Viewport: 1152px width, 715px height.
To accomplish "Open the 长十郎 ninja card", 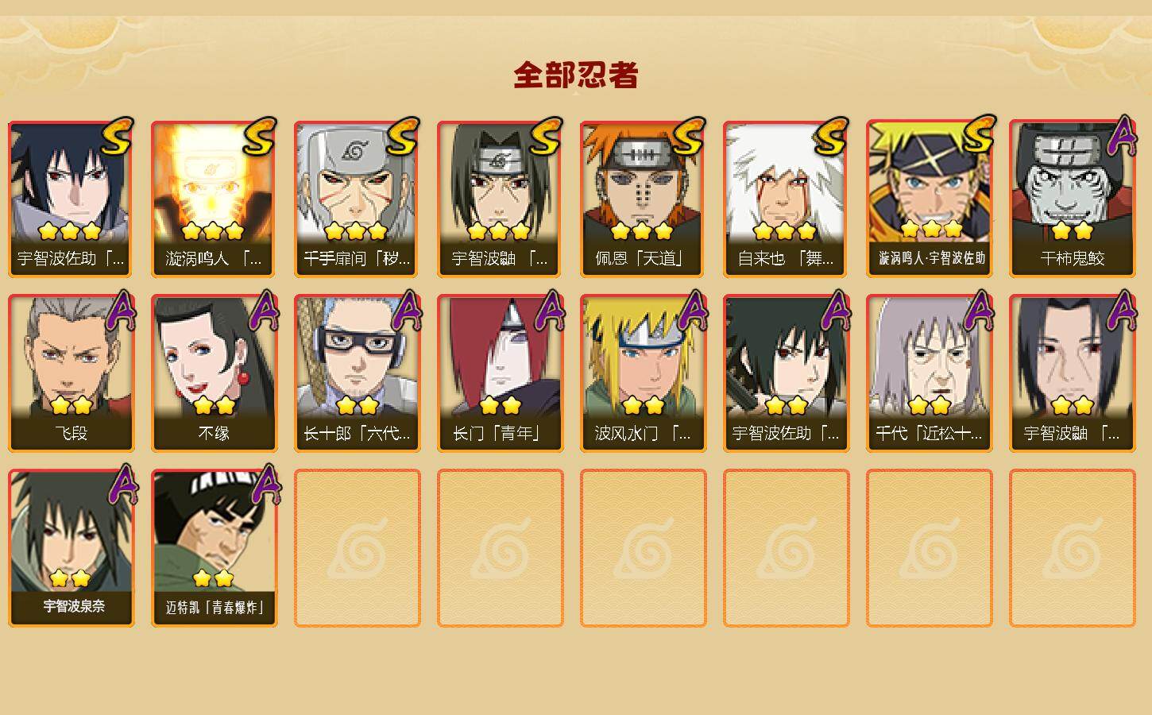I will coord(356,373).
